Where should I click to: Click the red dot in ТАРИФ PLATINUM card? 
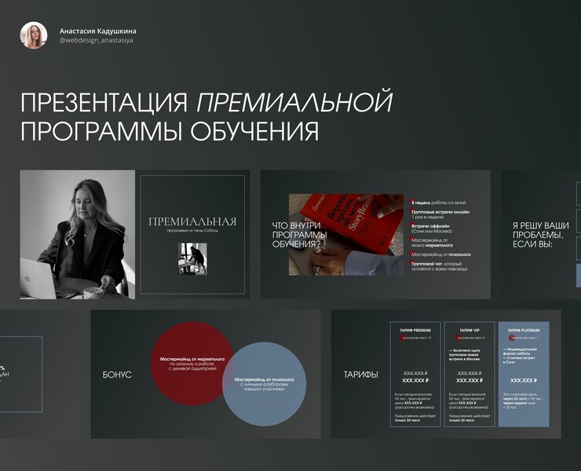click(x=512, y=338)
